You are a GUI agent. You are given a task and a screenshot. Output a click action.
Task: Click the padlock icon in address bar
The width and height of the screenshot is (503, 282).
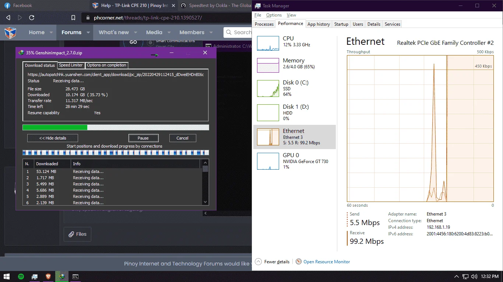pos(88,18)
